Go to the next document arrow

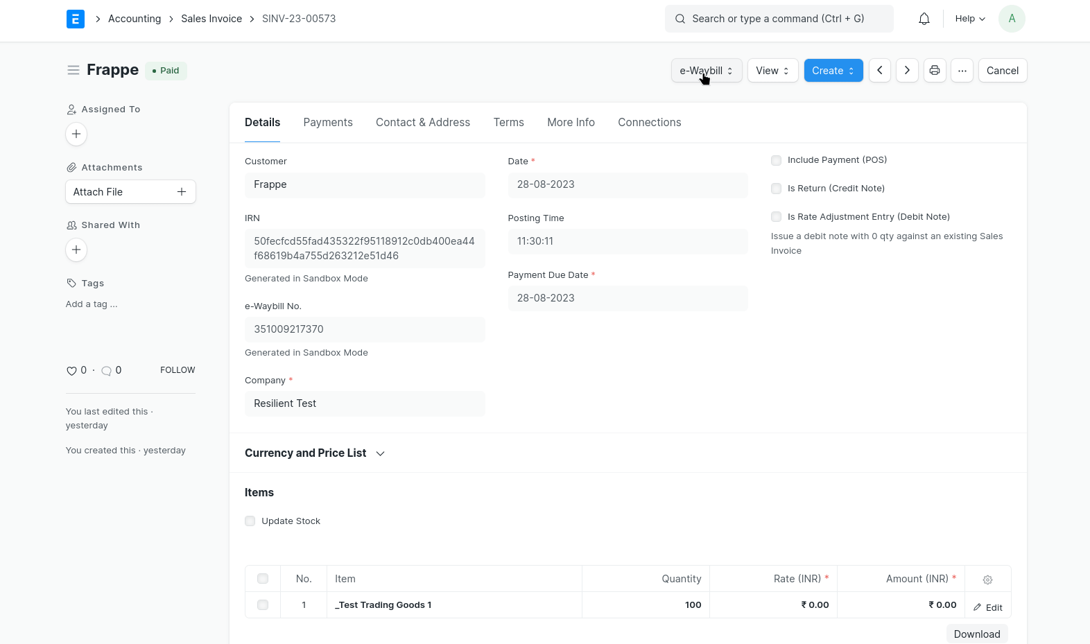(x=907, y=71)
